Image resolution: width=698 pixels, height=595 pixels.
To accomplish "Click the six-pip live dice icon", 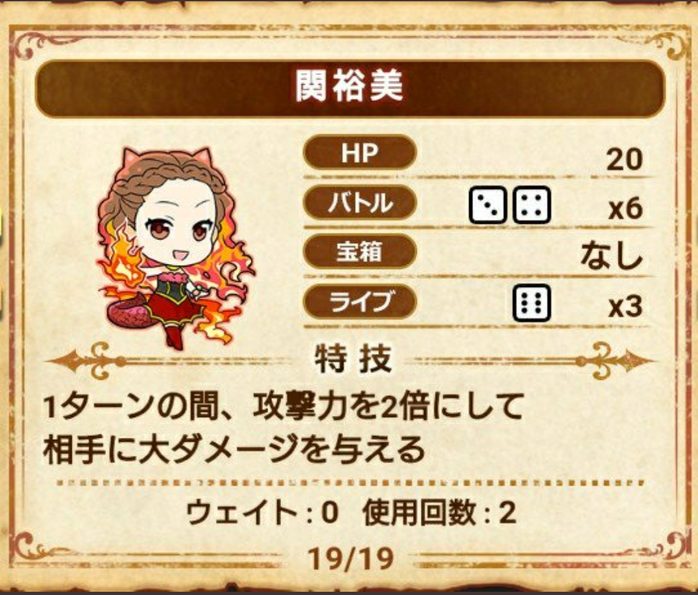I will (x=531, y=303).
